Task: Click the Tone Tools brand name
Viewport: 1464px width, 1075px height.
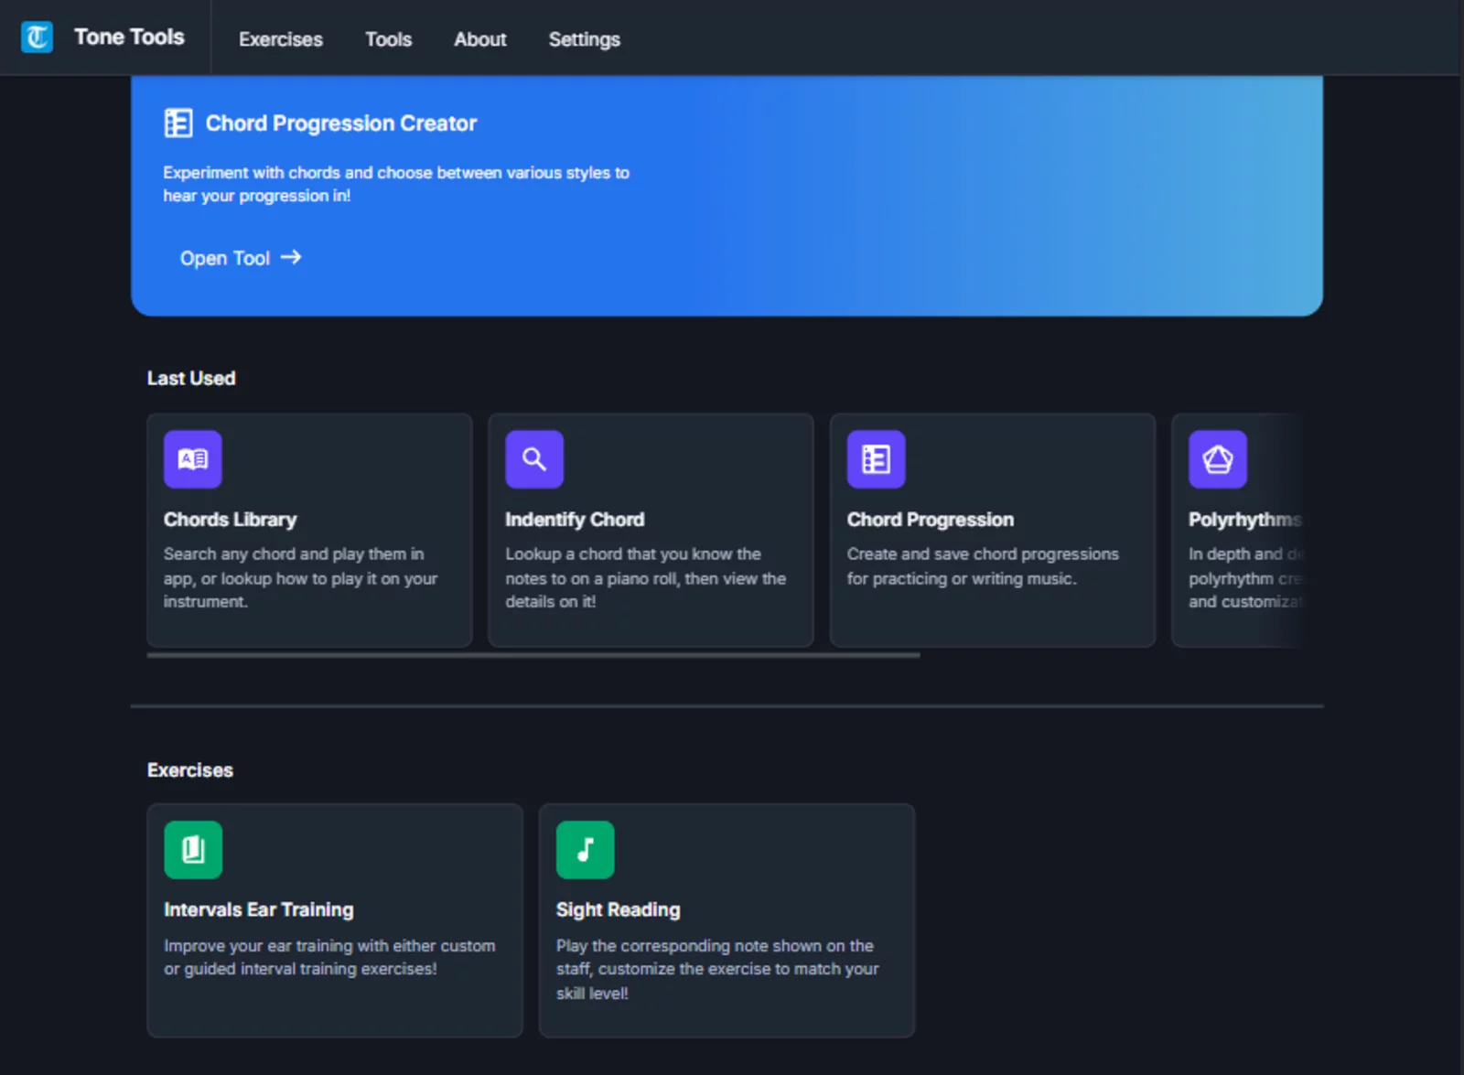Action: (129, 37)
